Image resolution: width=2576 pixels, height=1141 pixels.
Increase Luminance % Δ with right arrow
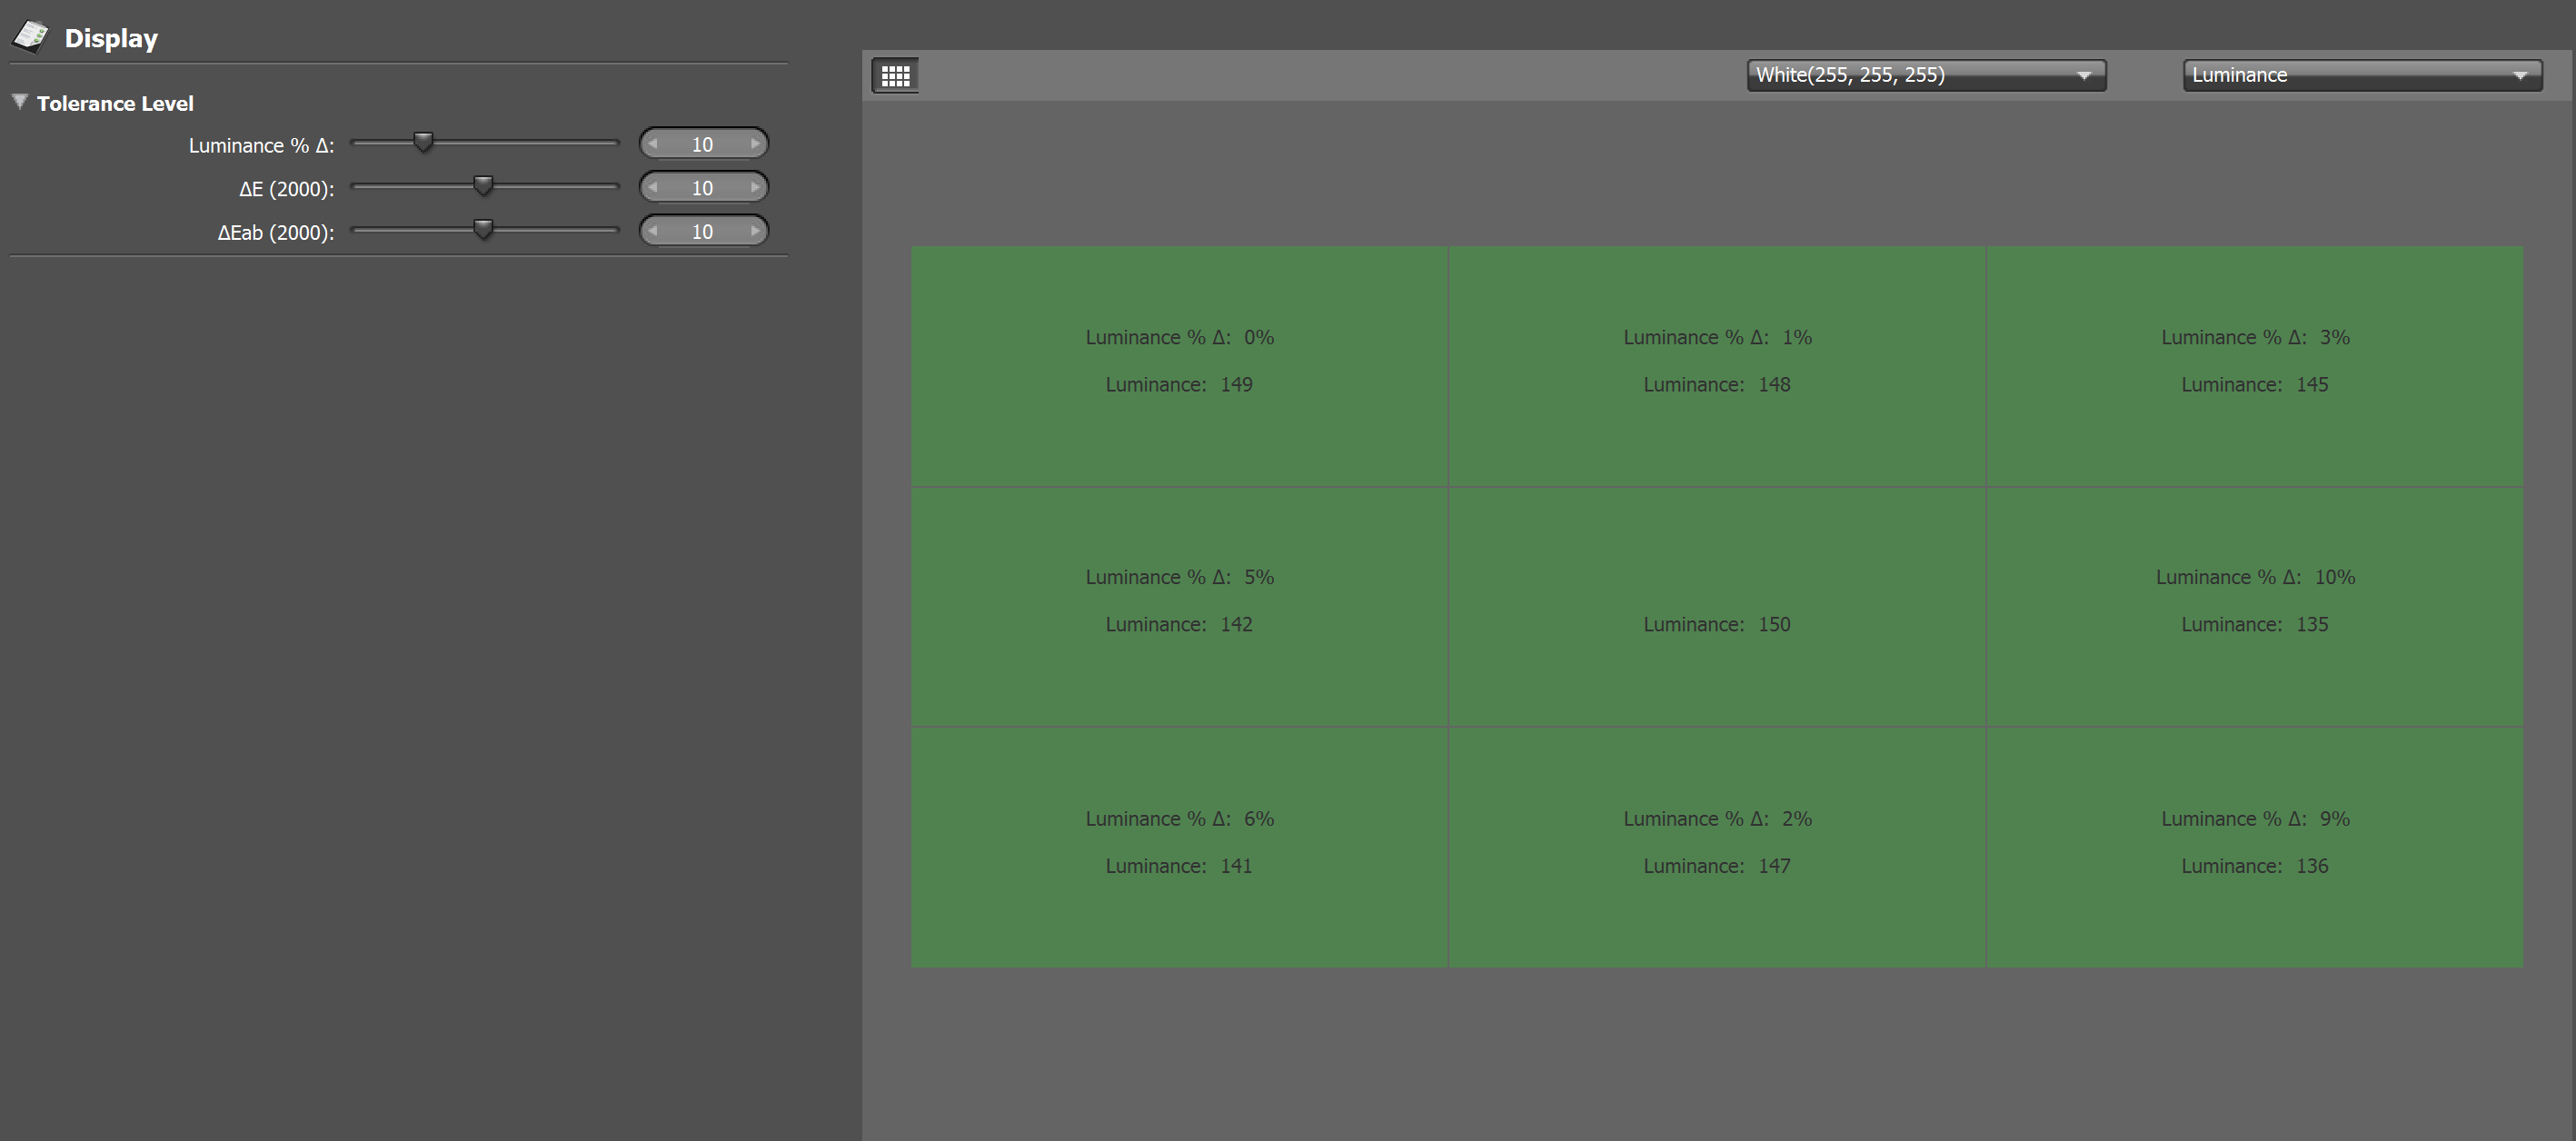point(755,144)
